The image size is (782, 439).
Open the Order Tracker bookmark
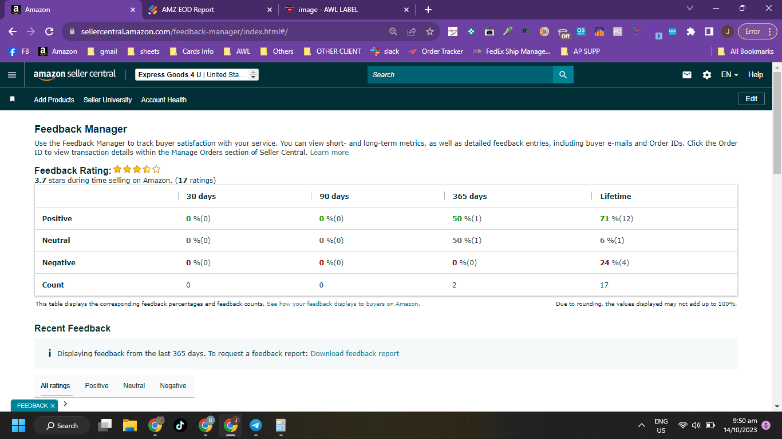(436, 51)
